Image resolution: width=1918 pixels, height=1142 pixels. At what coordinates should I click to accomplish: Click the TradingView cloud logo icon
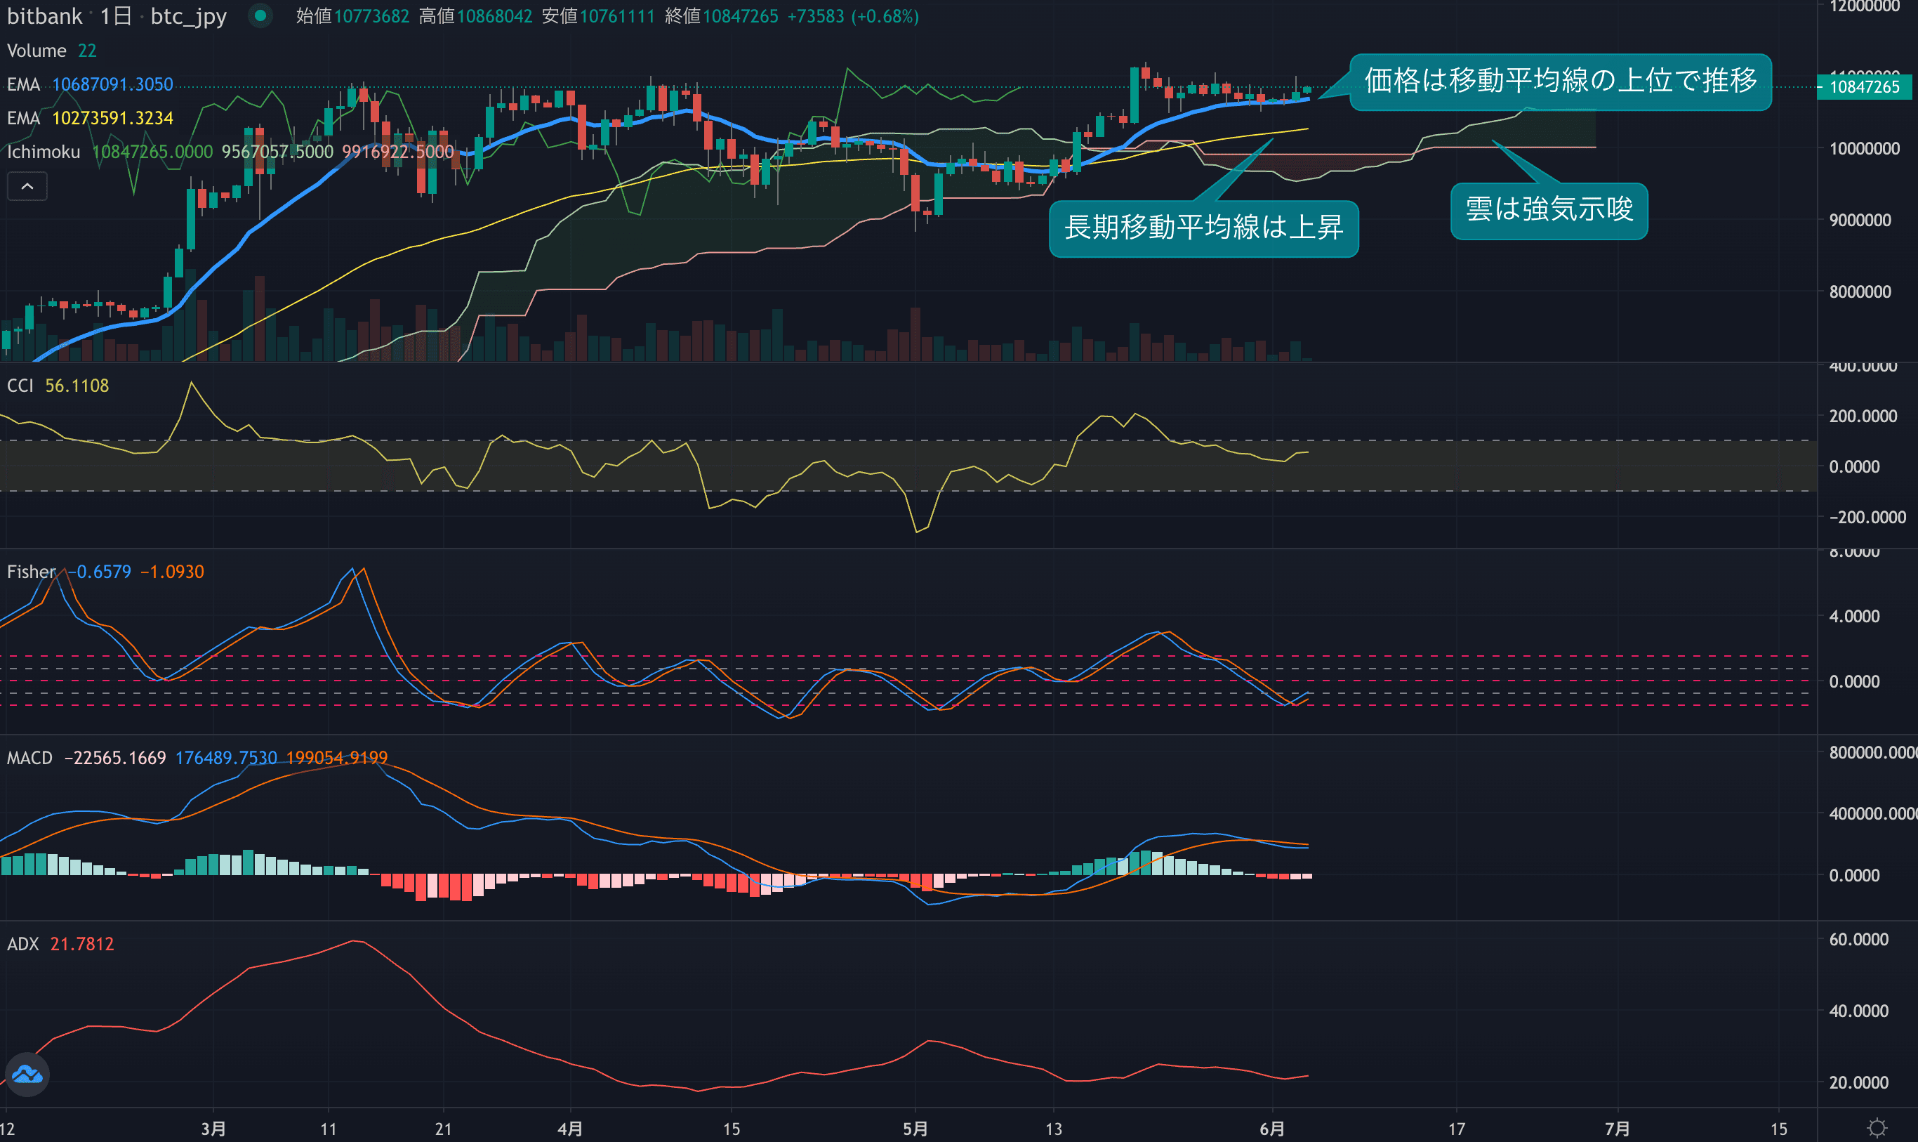27,1073
